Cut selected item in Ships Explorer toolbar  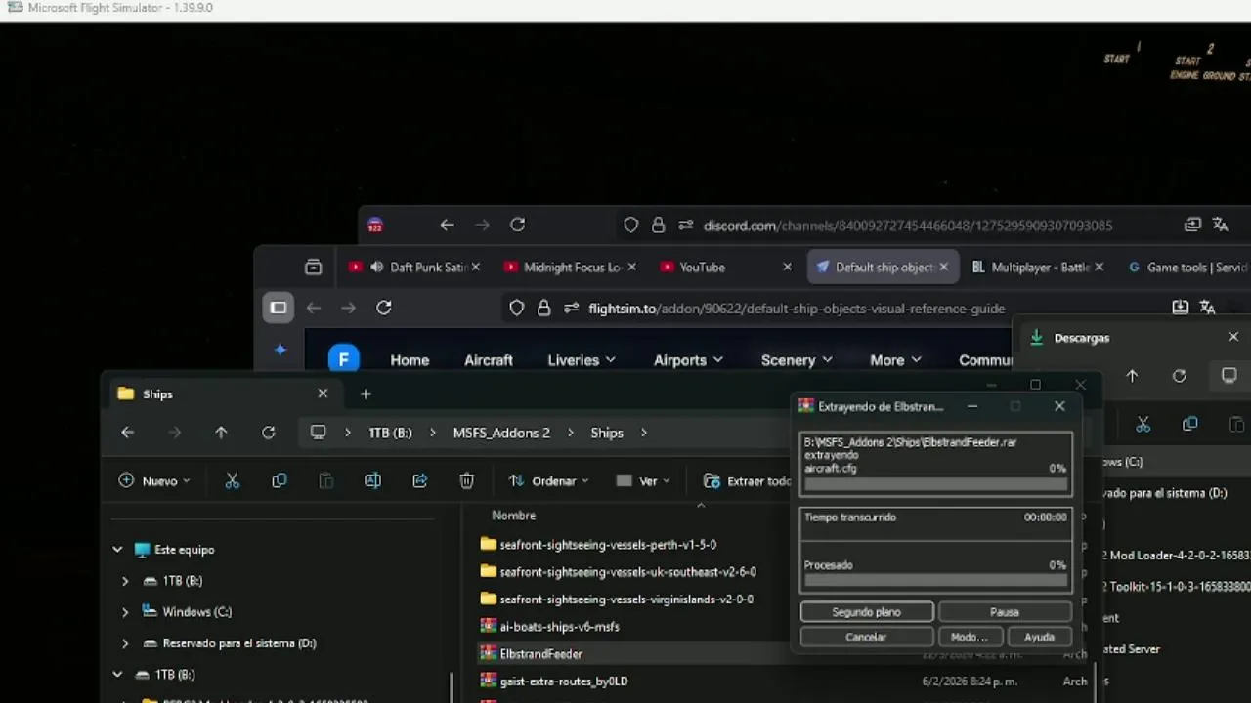click(x=232, y=480)
